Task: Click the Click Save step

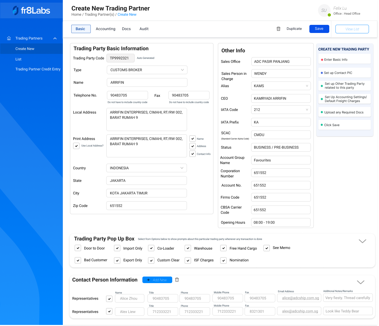Action: (344, 125)
